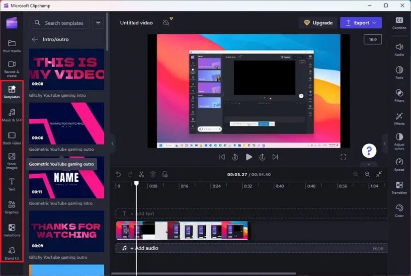Click HIDE on the audio track
This screenshot has width=411, height=276.
(x=378, y=249)
